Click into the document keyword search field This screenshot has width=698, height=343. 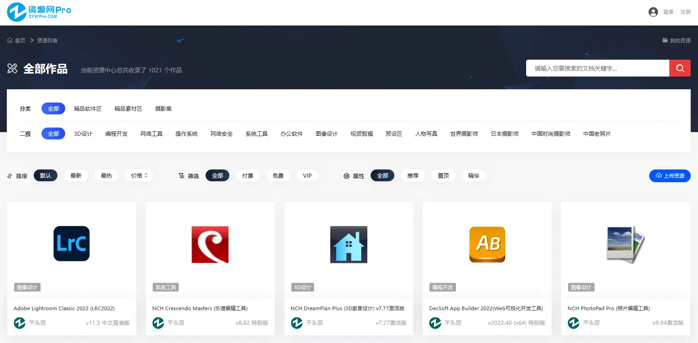pyautogui.click(x=597, y=68)
